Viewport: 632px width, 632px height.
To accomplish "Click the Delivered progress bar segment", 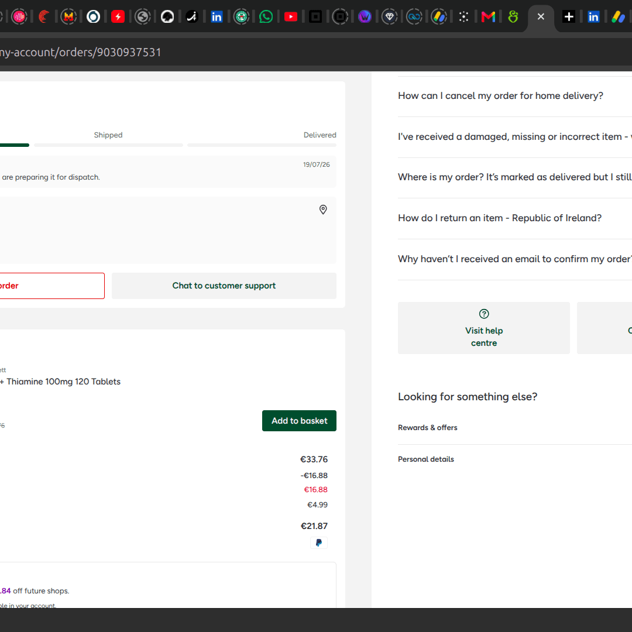I will [x=262, y=145].
